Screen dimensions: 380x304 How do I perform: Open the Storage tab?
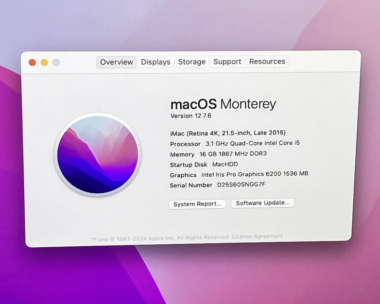[191, 62]
